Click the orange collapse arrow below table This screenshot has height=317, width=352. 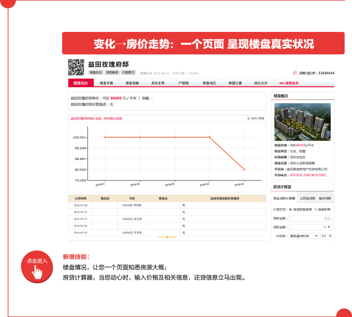pos(167,237)
